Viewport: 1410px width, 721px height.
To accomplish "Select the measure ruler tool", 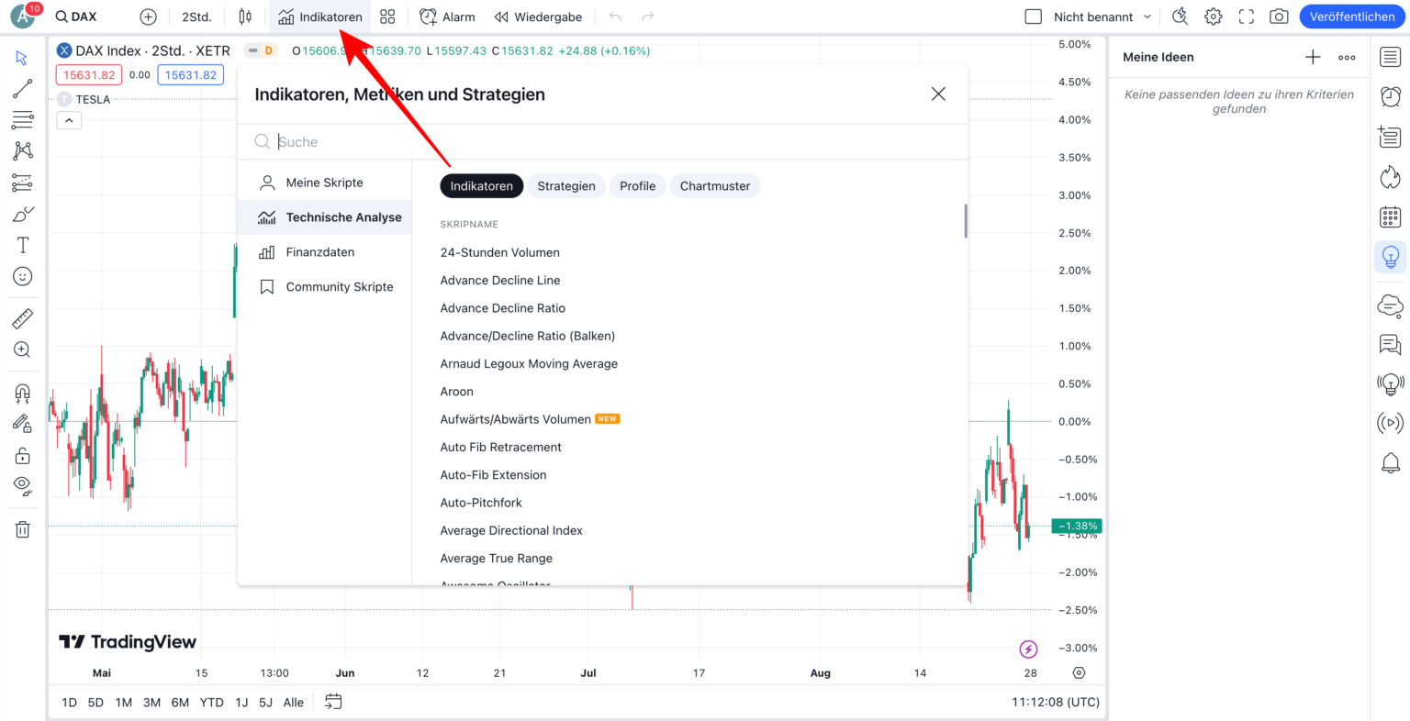I will (23, 318).
